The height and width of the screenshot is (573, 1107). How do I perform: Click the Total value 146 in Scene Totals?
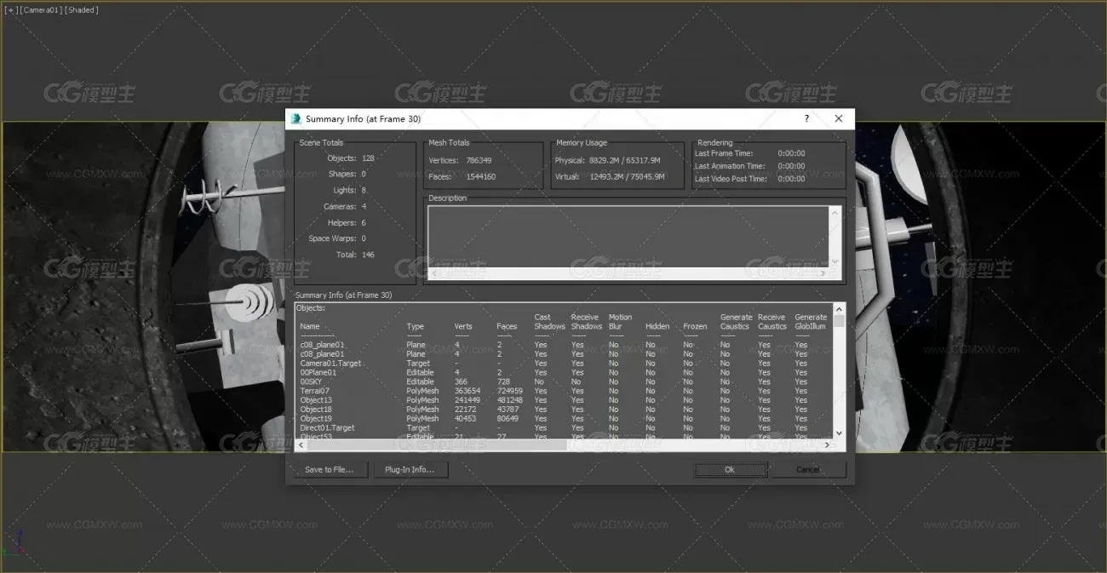368,255
